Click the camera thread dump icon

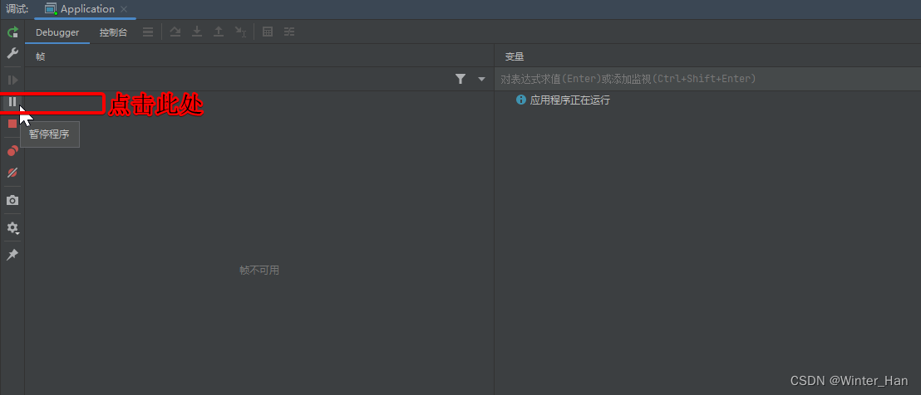click(x=12, y=201)
